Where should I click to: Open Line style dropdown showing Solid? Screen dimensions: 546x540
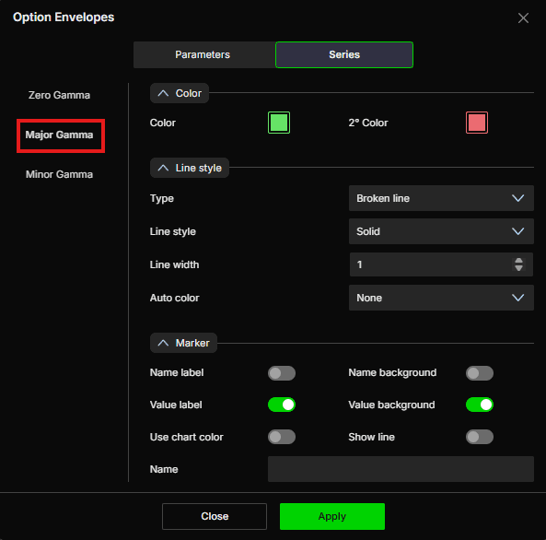click(441, 231)
